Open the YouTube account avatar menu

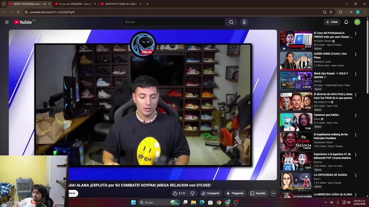point(357,22)
